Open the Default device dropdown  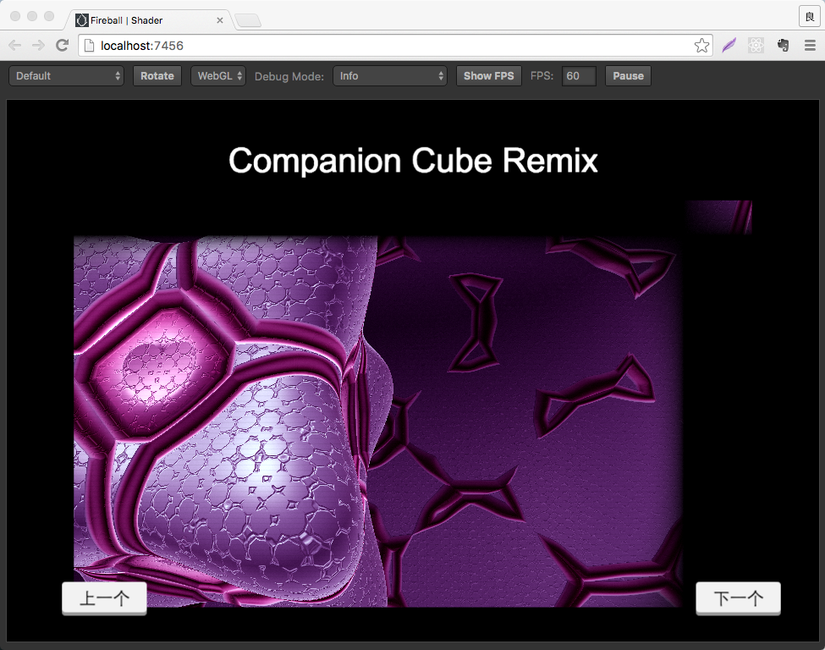(x=66, y=76)
